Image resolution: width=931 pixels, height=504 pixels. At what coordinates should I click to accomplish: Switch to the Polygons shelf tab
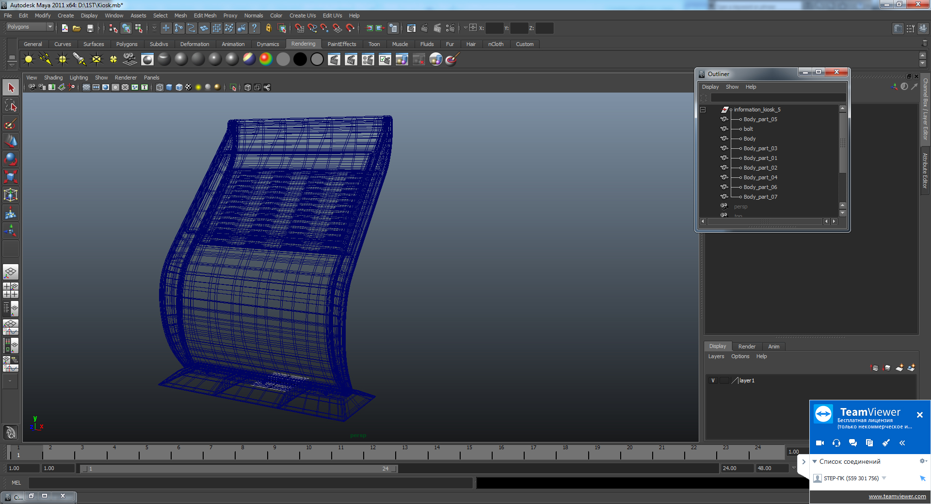tap(127, 44)
